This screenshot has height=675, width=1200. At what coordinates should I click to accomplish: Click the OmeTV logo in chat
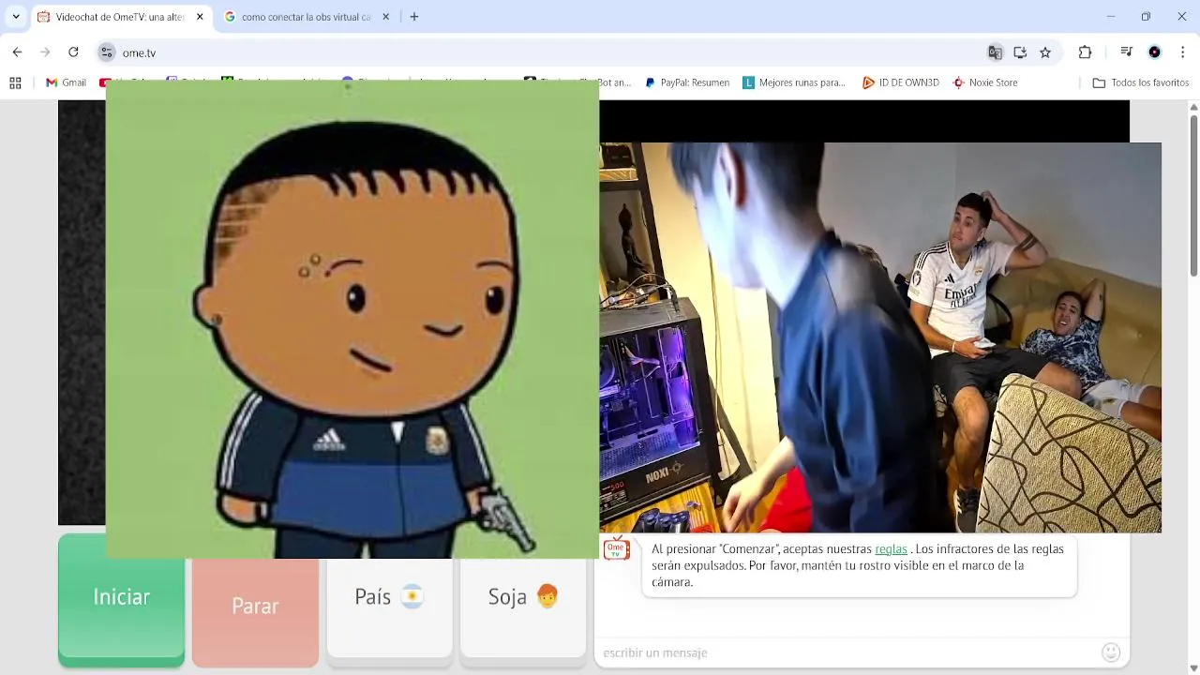pos(616,548)
